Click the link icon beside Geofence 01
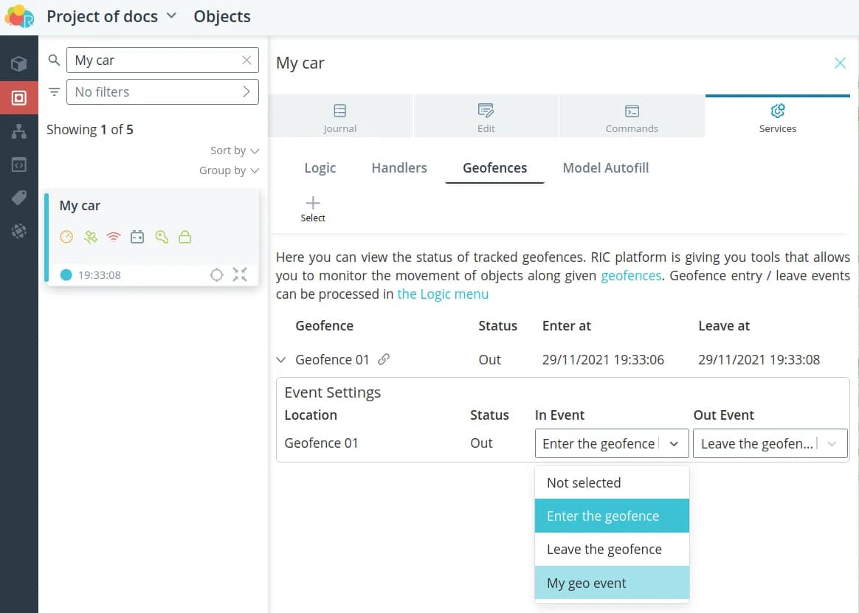The height and width of the screenshot is (613, 859). [384, 360]
